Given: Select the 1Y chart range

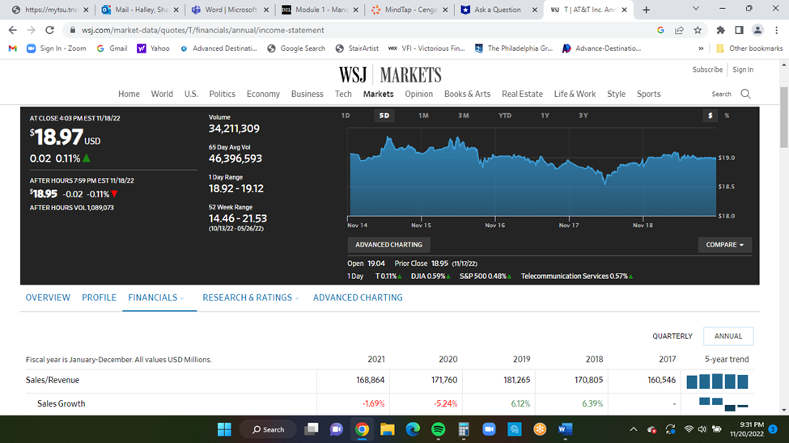Looking at the screenshot, I should (545, 116).
